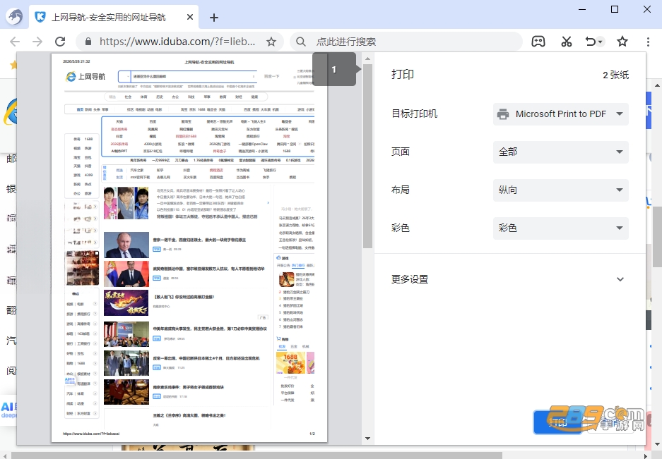Viewport: 662px width, 459px height.
Task: Open the game controller toolbar icon
Action: (x=538, y=42)
